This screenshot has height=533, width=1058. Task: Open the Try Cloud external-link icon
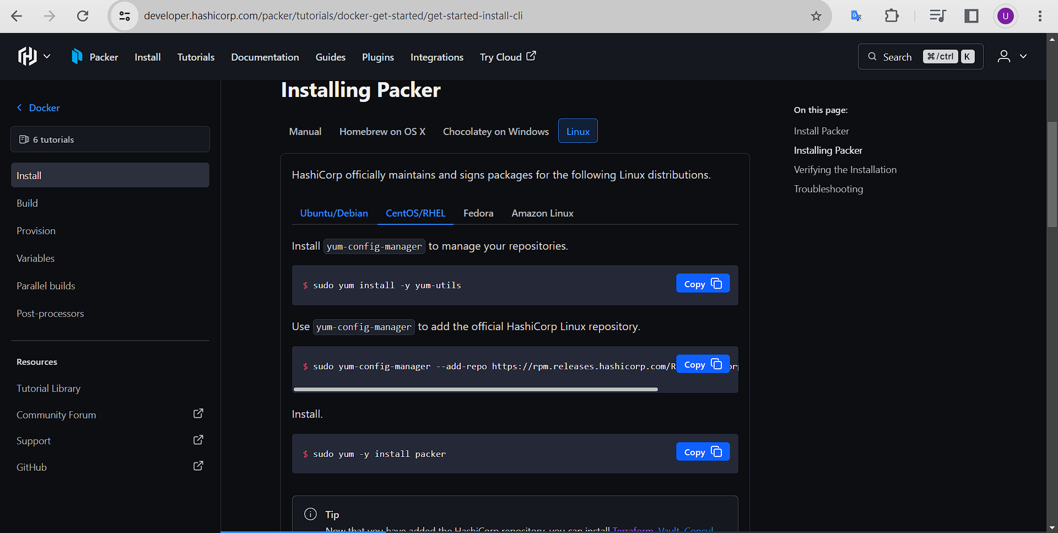tap(531, 56)
